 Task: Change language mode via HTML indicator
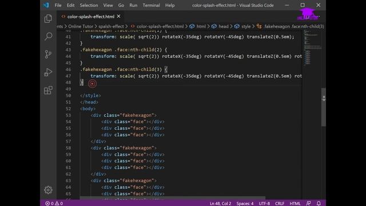[x=295, y=204]
